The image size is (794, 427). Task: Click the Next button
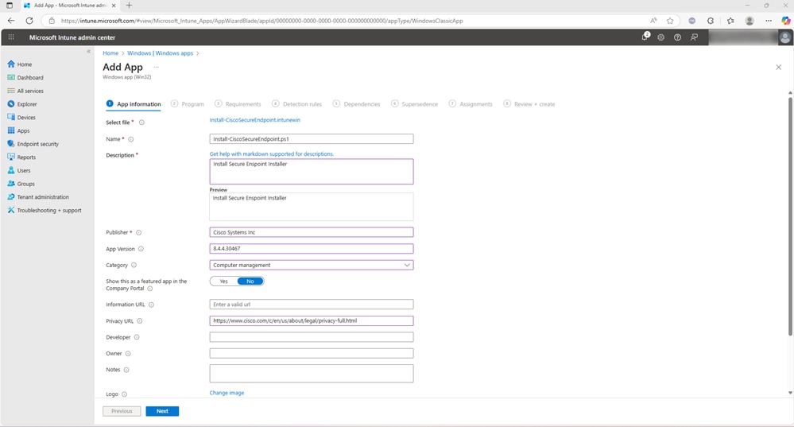[x=162, y=411]
